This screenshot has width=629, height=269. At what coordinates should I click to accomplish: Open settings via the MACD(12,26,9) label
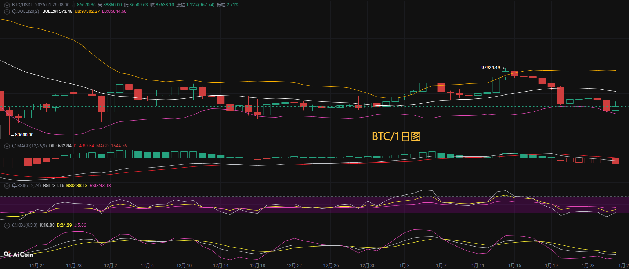32,146
